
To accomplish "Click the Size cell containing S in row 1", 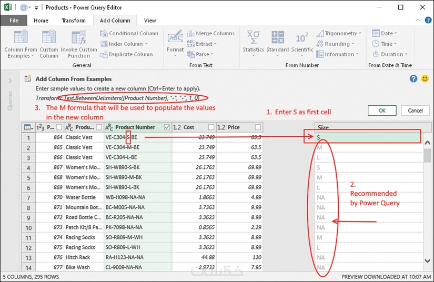I will 368,137.
